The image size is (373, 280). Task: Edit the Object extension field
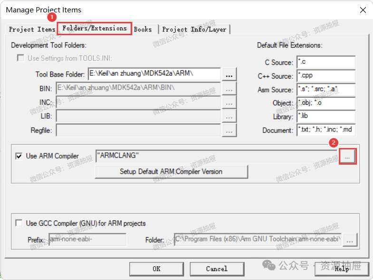tap(326, 103)
